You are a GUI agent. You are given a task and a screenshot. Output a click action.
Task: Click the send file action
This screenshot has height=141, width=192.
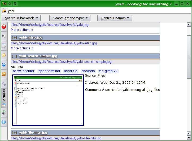[x=71, y=71]
